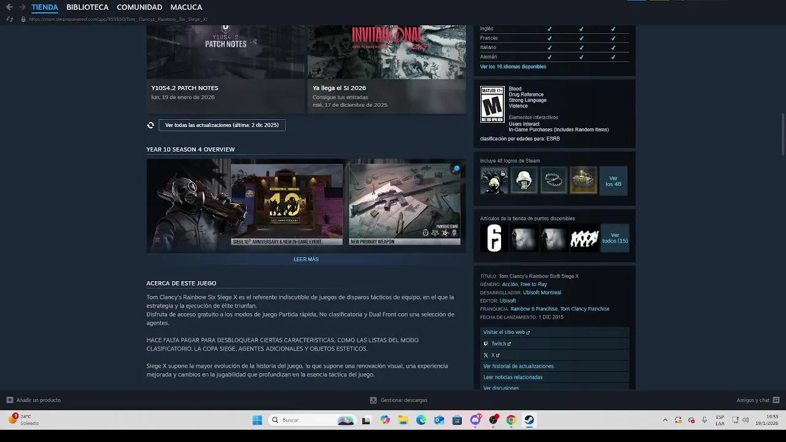Open the white helmet mask achievement icon

[x=524, y=180]
